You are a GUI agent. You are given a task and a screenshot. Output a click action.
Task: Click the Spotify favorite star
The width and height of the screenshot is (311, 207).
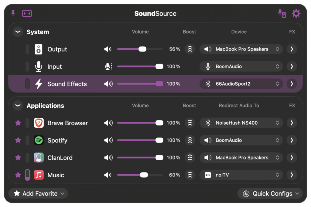pyautogui.click(x=18, y=140)
